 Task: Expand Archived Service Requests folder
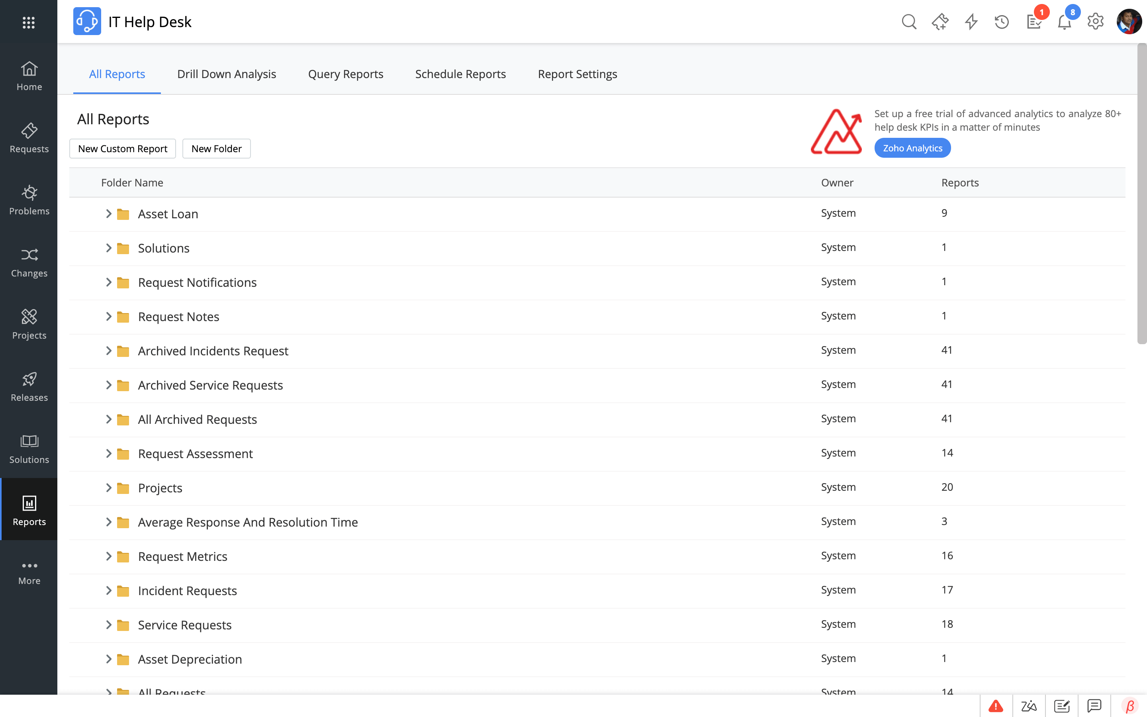(109, 385)
